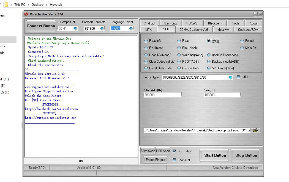
Task: Click the browse folder icon beside file path
Action: tap(255, 130)
